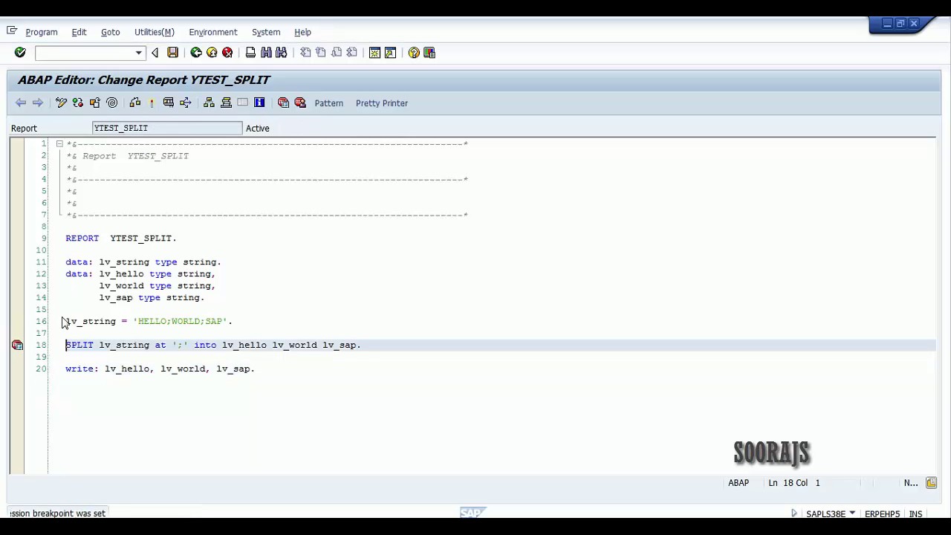
Task: Click the SPLIT statement on line 18
Action: [213, 345]
